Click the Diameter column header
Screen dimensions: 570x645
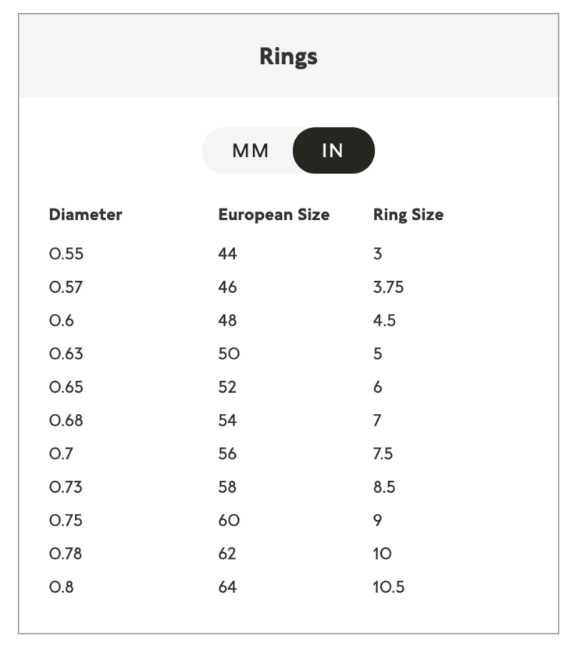click(x=85, y=215)
